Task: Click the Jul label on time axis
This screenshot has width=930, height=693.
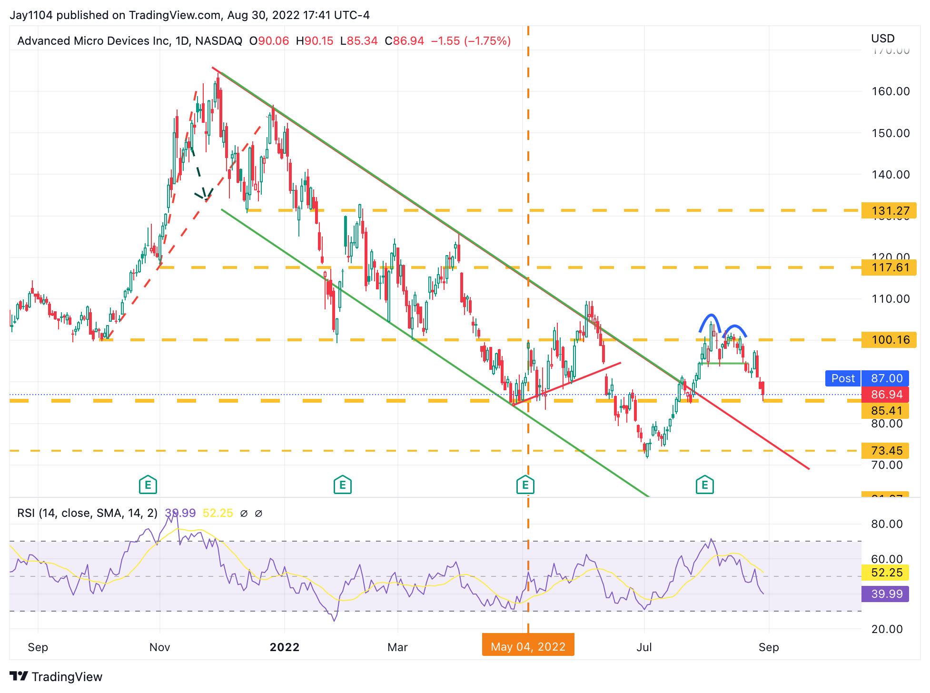Action: (x=644, y=647)
